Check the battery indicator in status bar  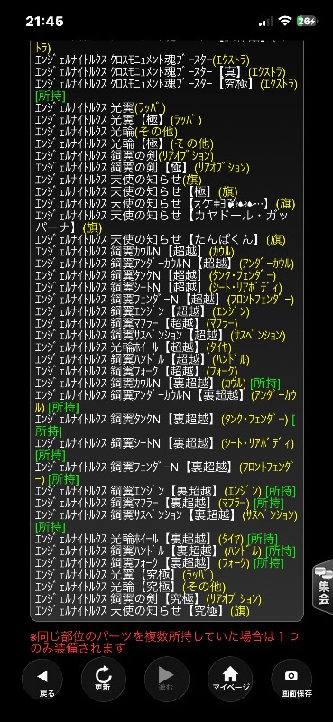tap(306, 21)
